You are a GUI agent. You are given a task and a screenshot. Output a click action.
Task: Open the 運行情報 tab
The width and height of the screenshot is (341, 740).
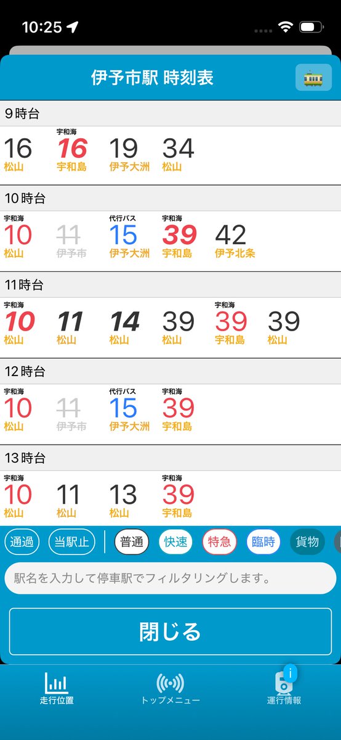(x=284, y=688)
